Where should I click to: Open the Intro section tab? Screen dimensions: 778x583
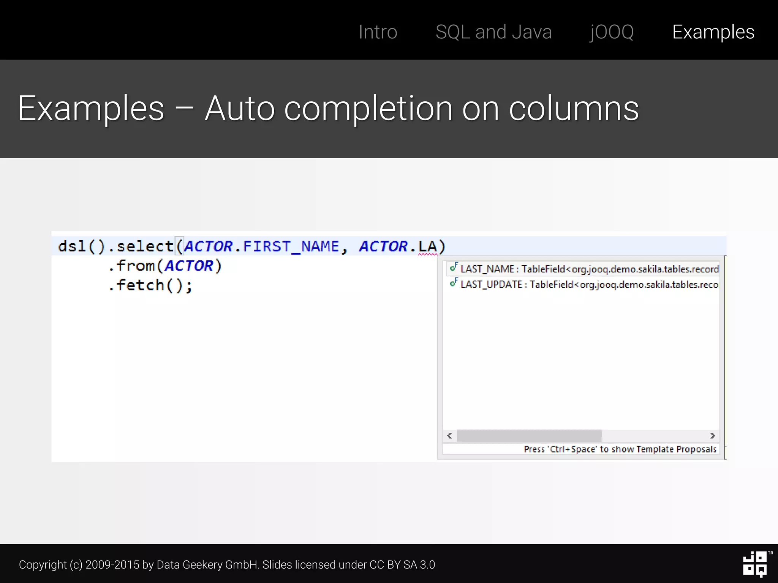pos(378,32)
